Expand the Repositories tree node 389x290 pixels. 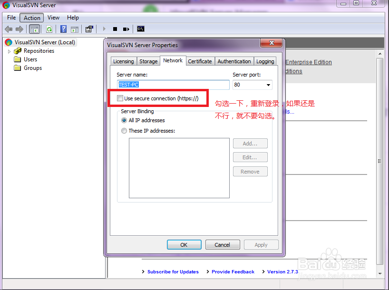tap(9, 51)
